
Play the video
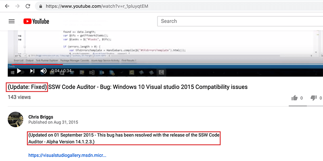[x=19, y=71]
